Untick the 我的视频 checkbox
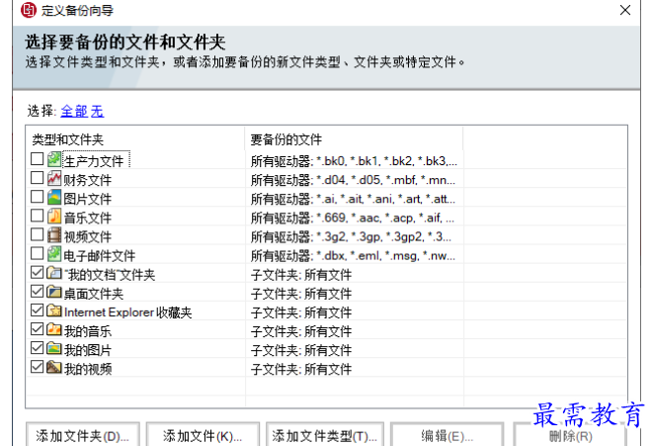This screenshot has width=653, height=446. 38,367
